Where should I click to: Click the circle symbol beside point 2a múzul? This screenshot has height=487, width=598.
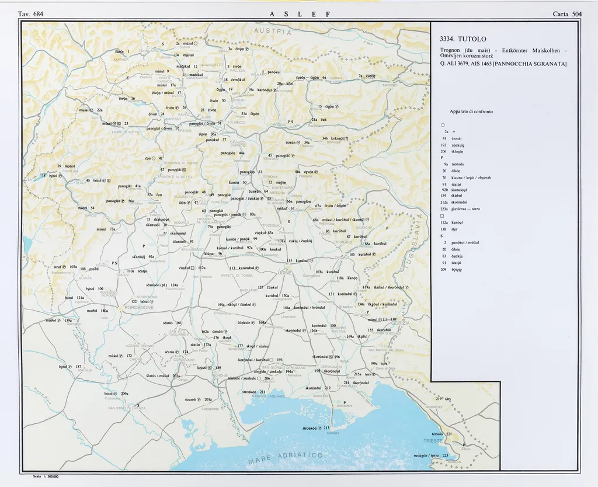coord(196,44)
